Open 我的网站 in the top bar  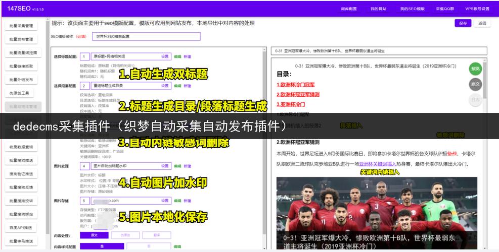coord(378,9)
